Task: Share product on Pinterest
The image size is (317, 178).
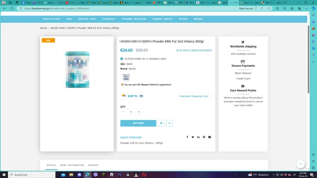Action: [204, 137]
